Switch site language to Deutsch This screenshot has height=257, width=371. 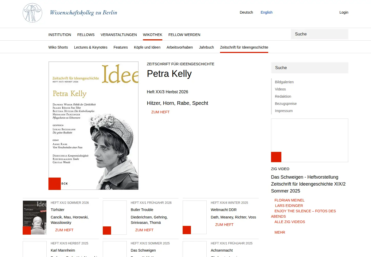click(246, 12)
